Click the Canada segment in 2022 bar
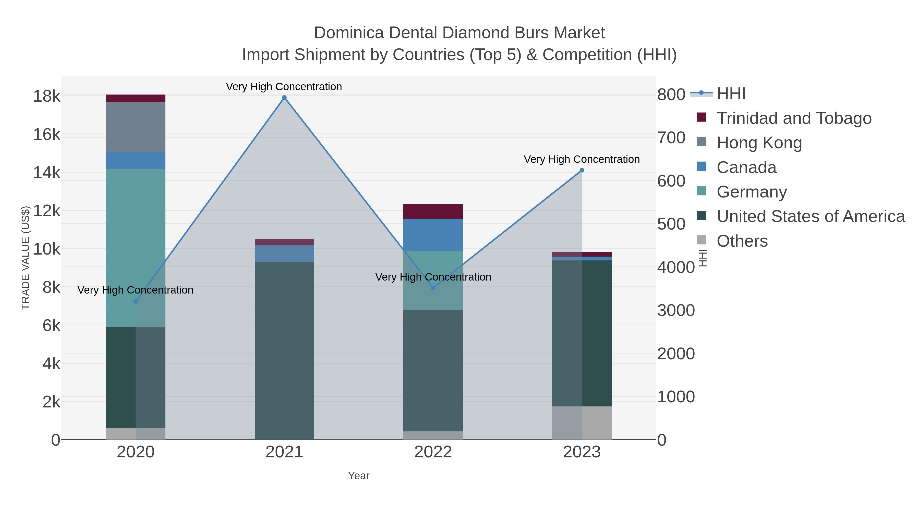This screenshot has height=516, width=919. click(433, 235)
